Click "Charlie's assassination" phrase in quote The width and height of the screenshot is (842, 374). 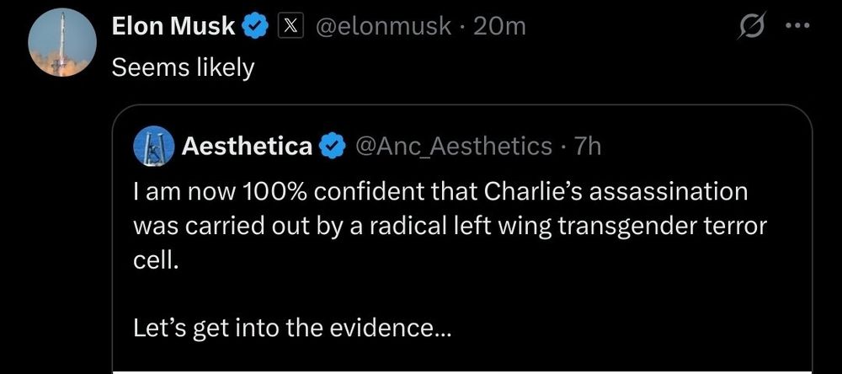click(x=616, y=192)
